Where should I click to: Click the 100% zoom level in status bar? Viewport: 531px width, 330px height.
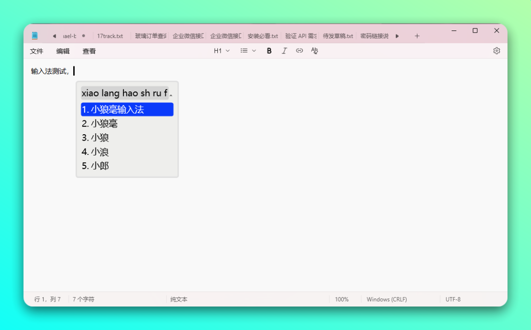342,299
